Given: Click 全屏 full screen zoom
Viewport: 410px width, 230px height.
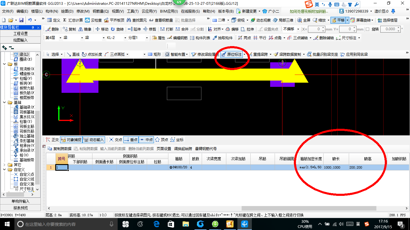Looking at the screenshot, I should click(x=304, y=20).
